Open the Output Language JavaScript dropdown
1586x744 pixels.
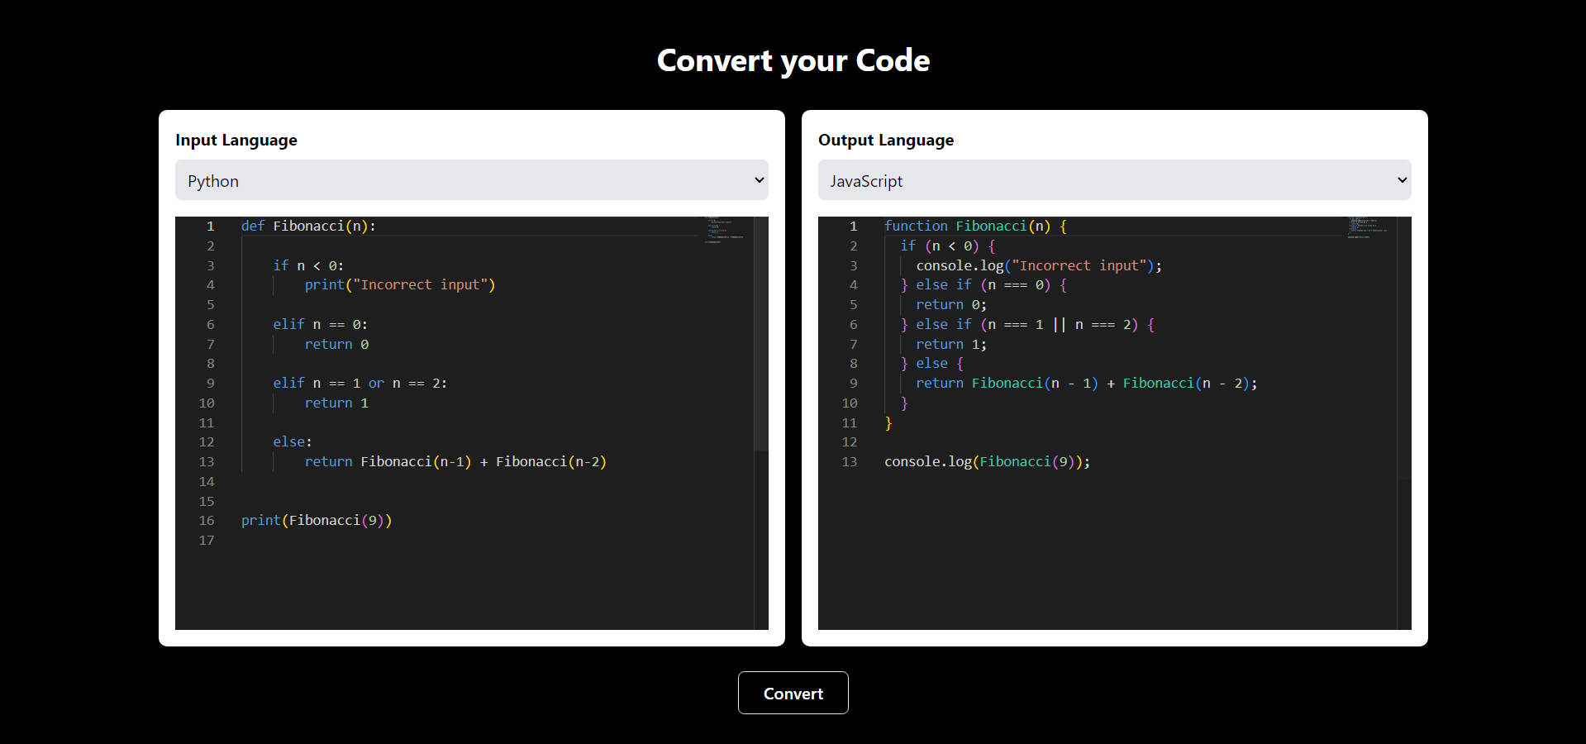(x=1113, y=180)
